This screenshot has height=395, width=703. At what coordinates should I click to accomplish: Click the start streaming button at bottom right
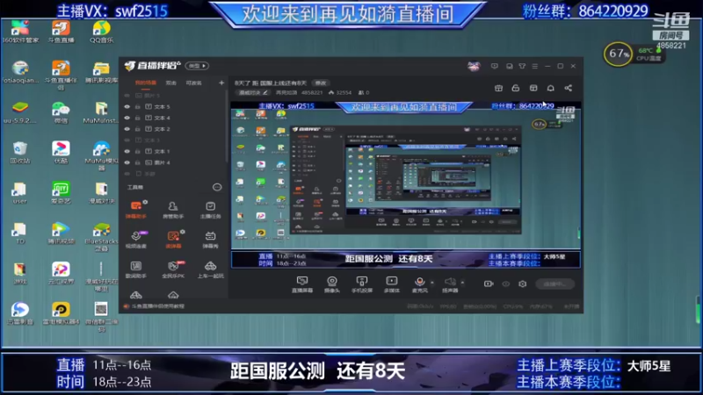555,284
